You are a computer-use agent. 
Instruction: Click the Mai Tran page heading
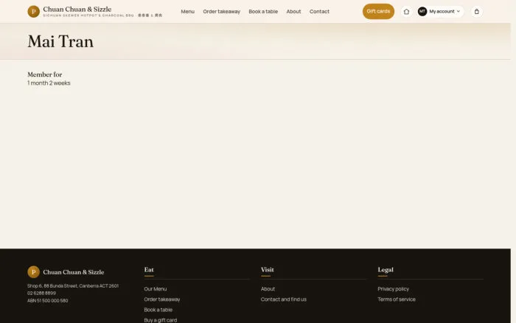[60, 41]
